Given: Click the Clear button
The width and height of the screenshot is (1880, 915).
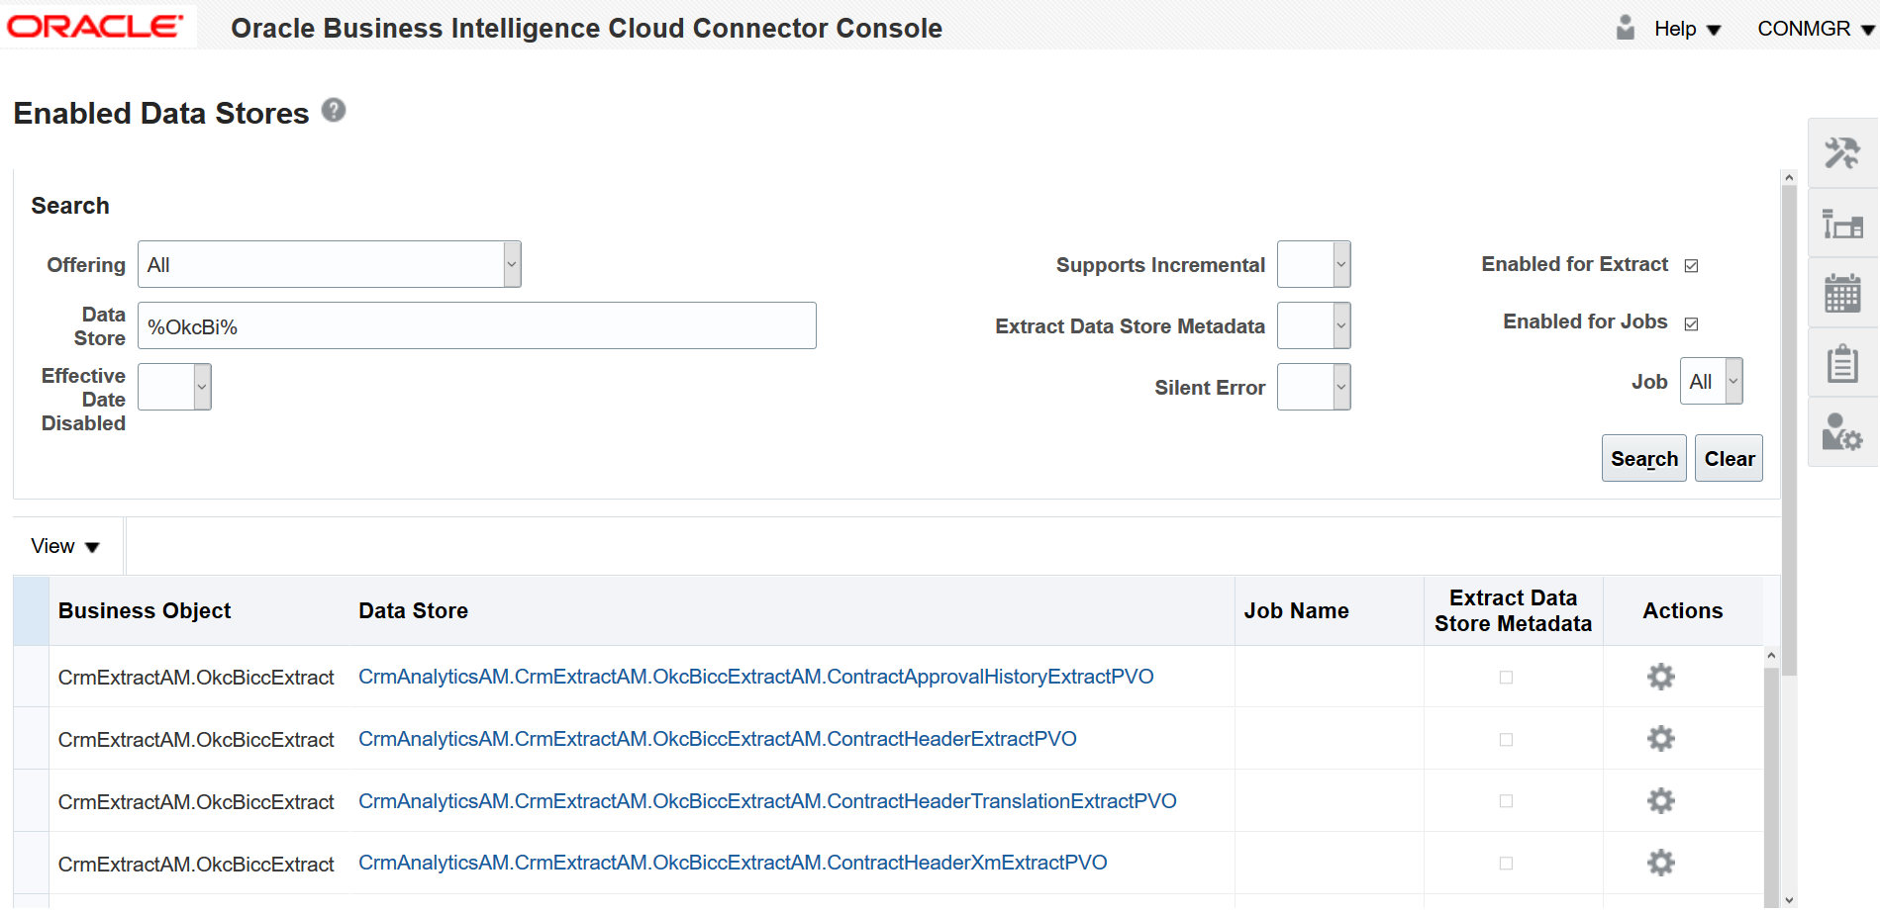Looking at the screenshot, I should pyautogui.click(x=1729, y=458).
